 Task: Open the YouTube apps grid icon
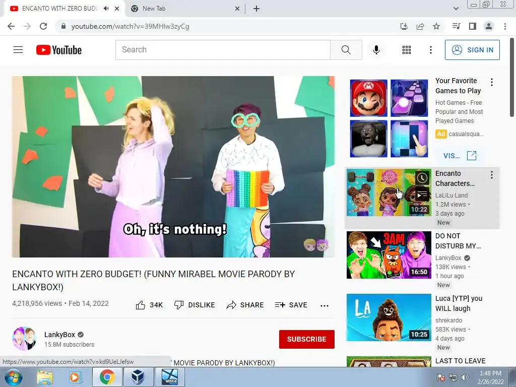coord(407,50)
